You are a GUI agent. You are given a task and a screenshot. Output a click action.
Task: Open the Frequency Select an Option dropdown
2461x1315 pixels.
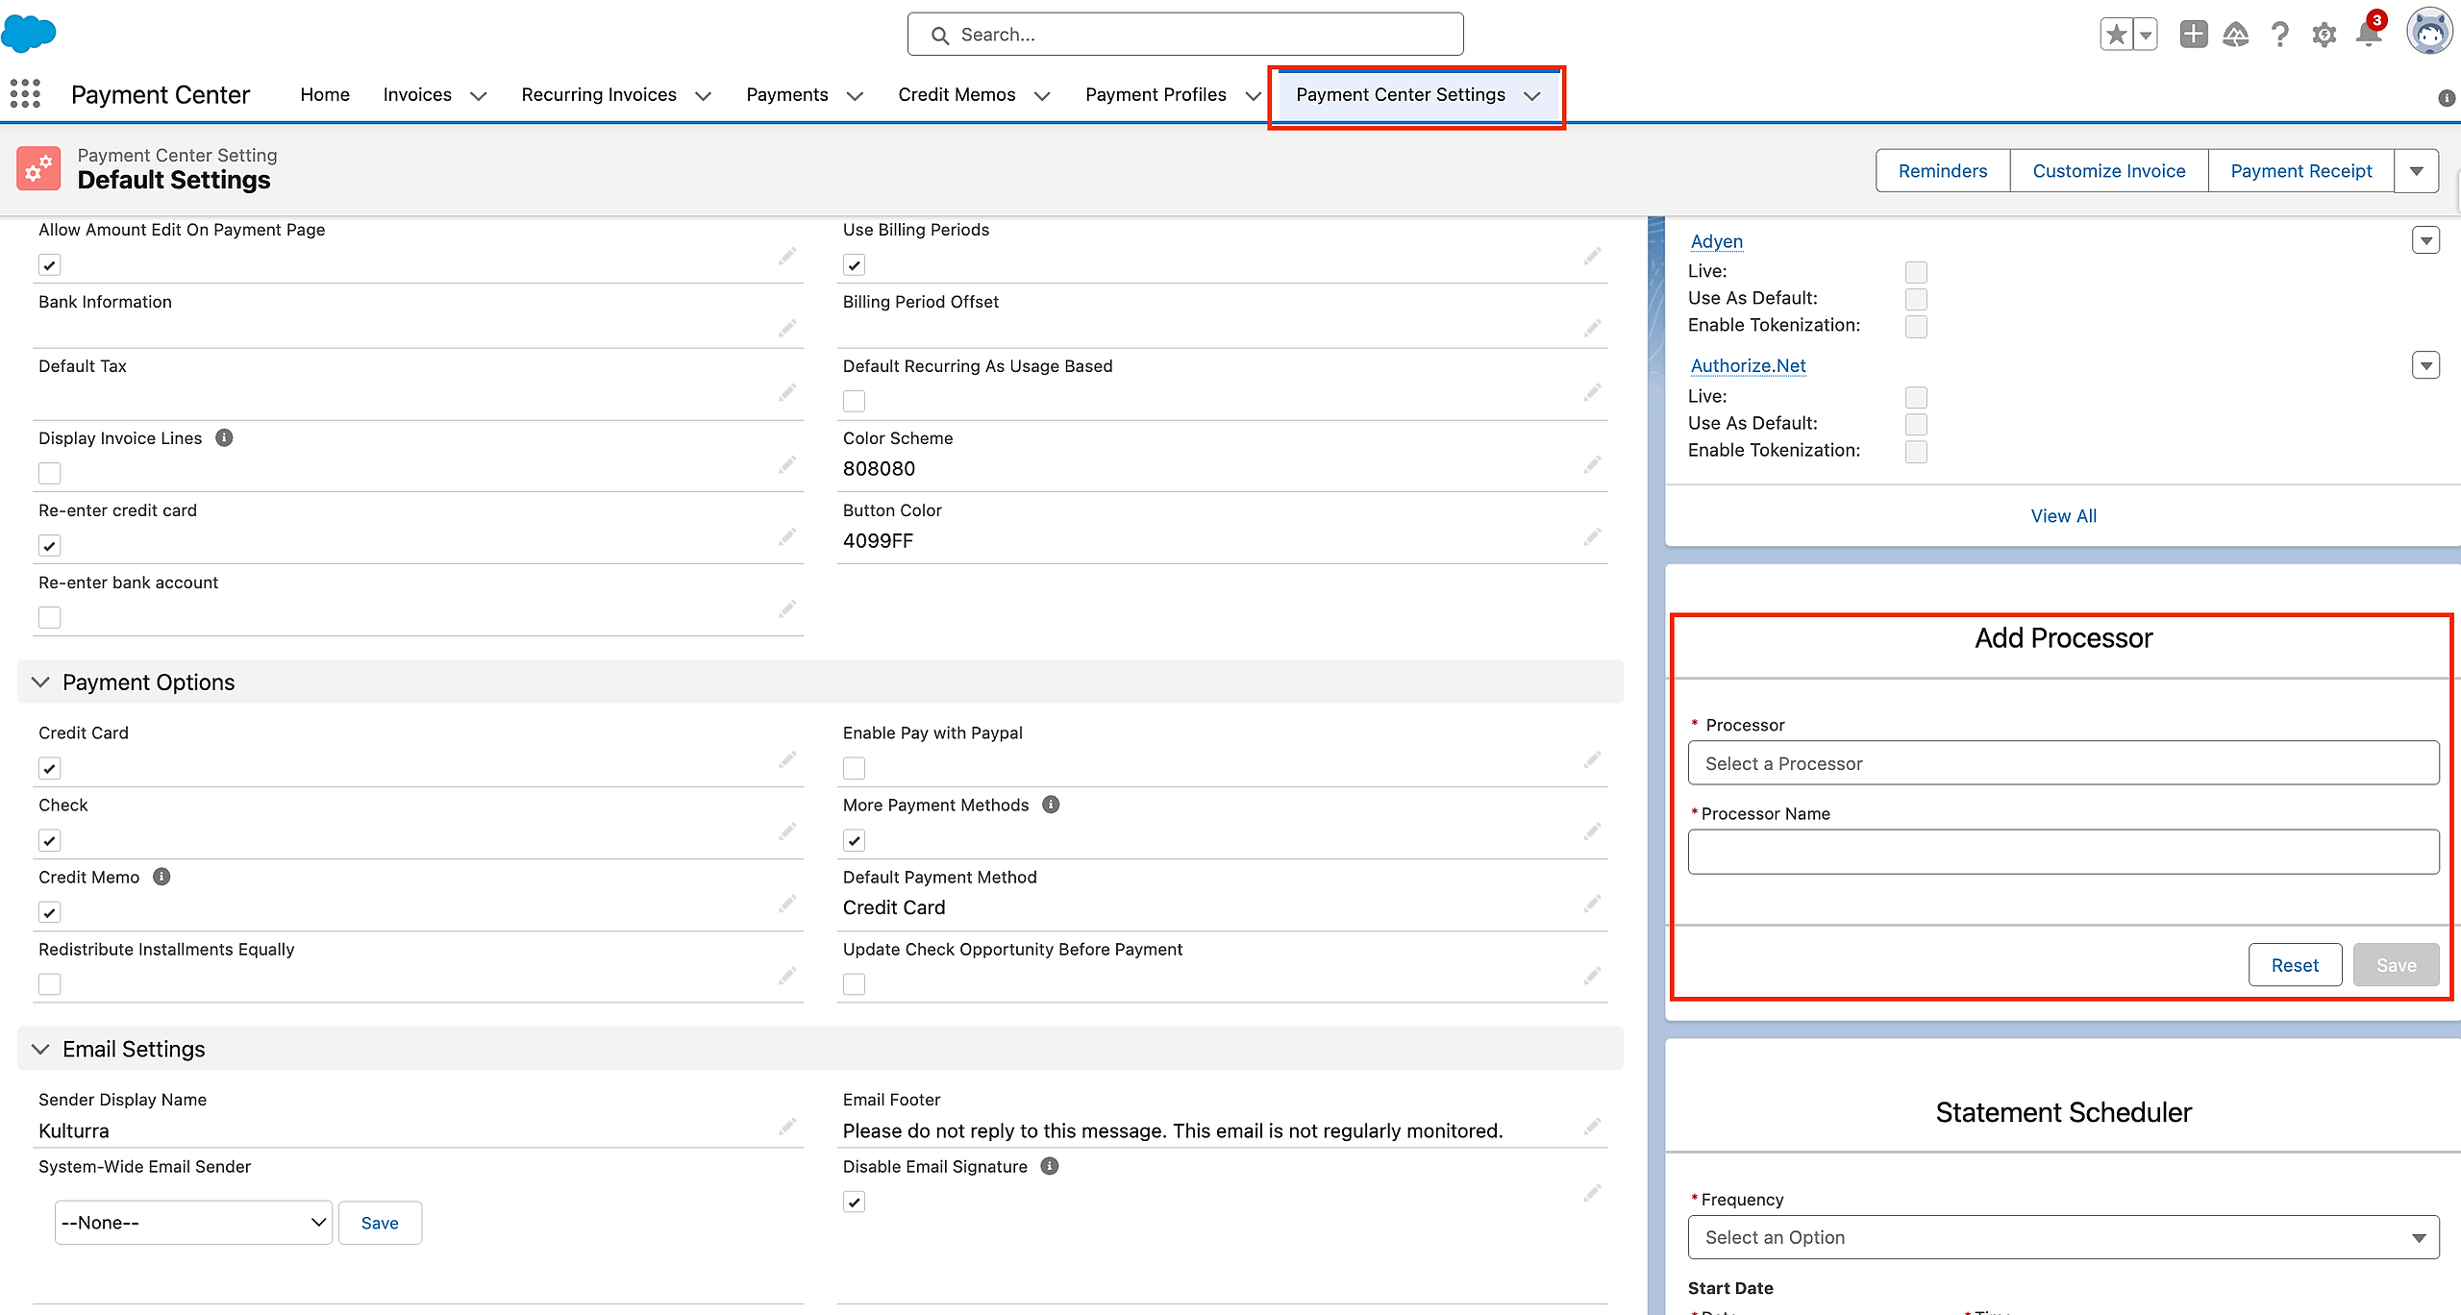point(2063,1237)
